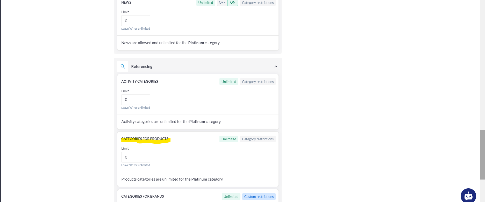This screenshot has width=485, height=202.
Task: Click the Referencing magnifier search icon
Action: click(x=123, y=66)
